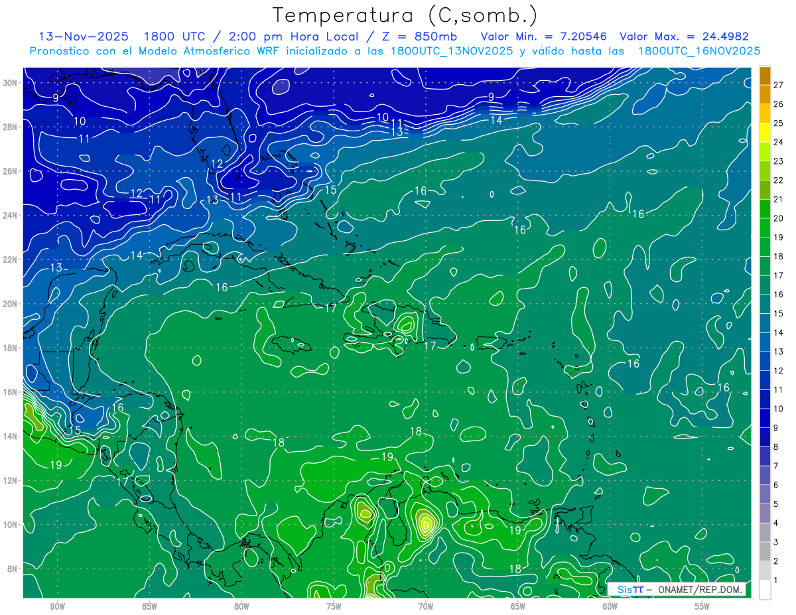Click the '24N' latitude axis label
796x615 pixels.
tap(11, 216)
